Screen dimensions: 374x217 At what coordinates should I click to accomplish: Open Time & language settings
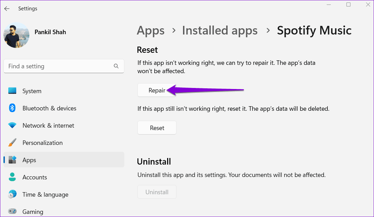[64, 194]
